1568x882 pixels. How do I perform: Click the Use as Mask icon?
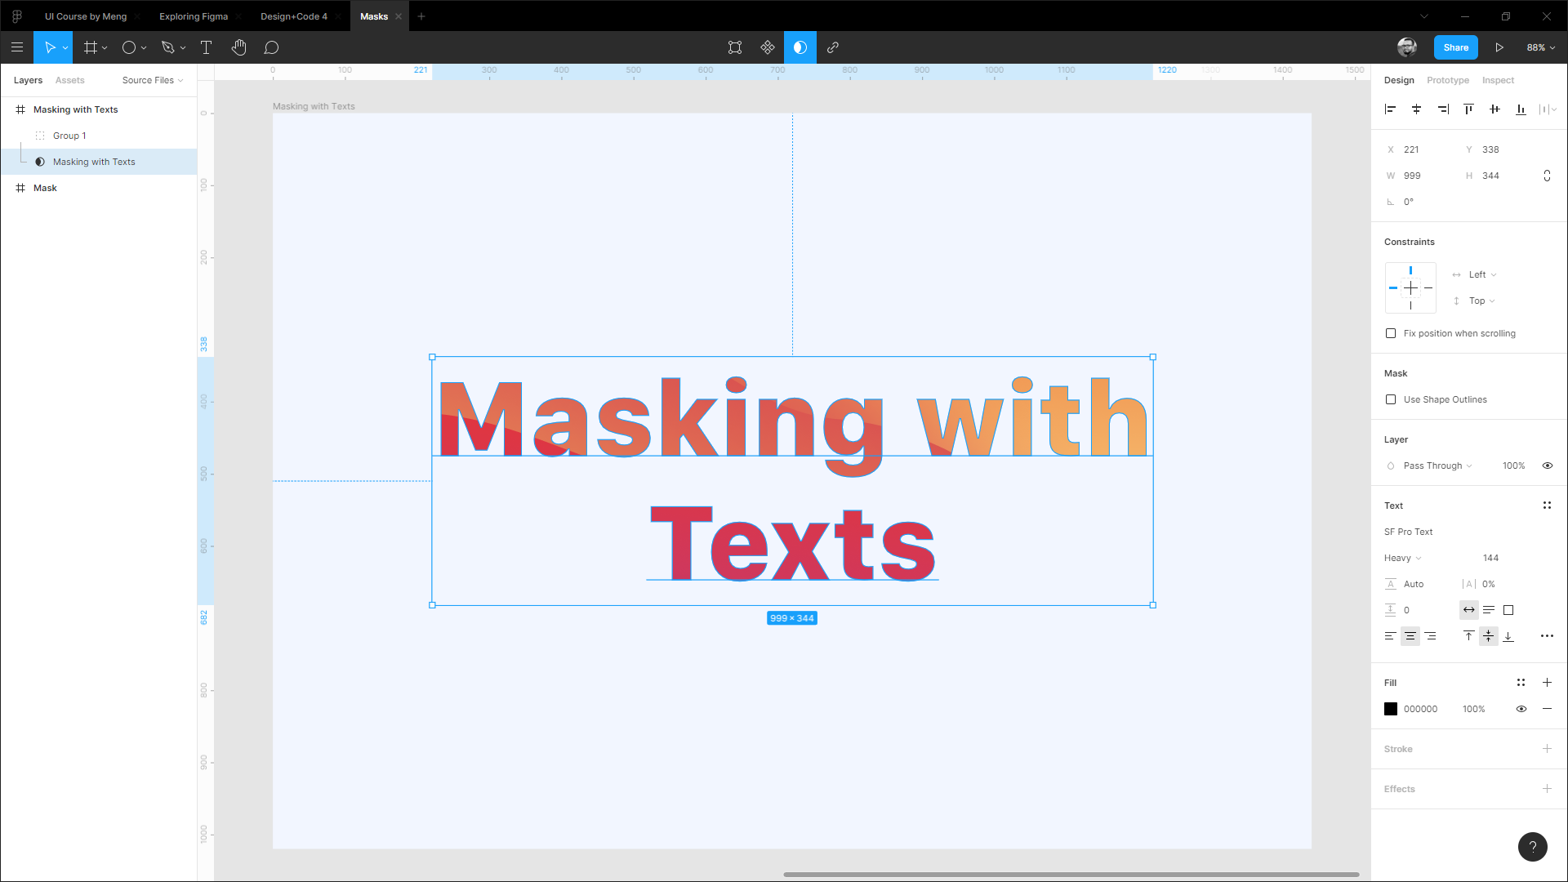click(x=800, y=47)
